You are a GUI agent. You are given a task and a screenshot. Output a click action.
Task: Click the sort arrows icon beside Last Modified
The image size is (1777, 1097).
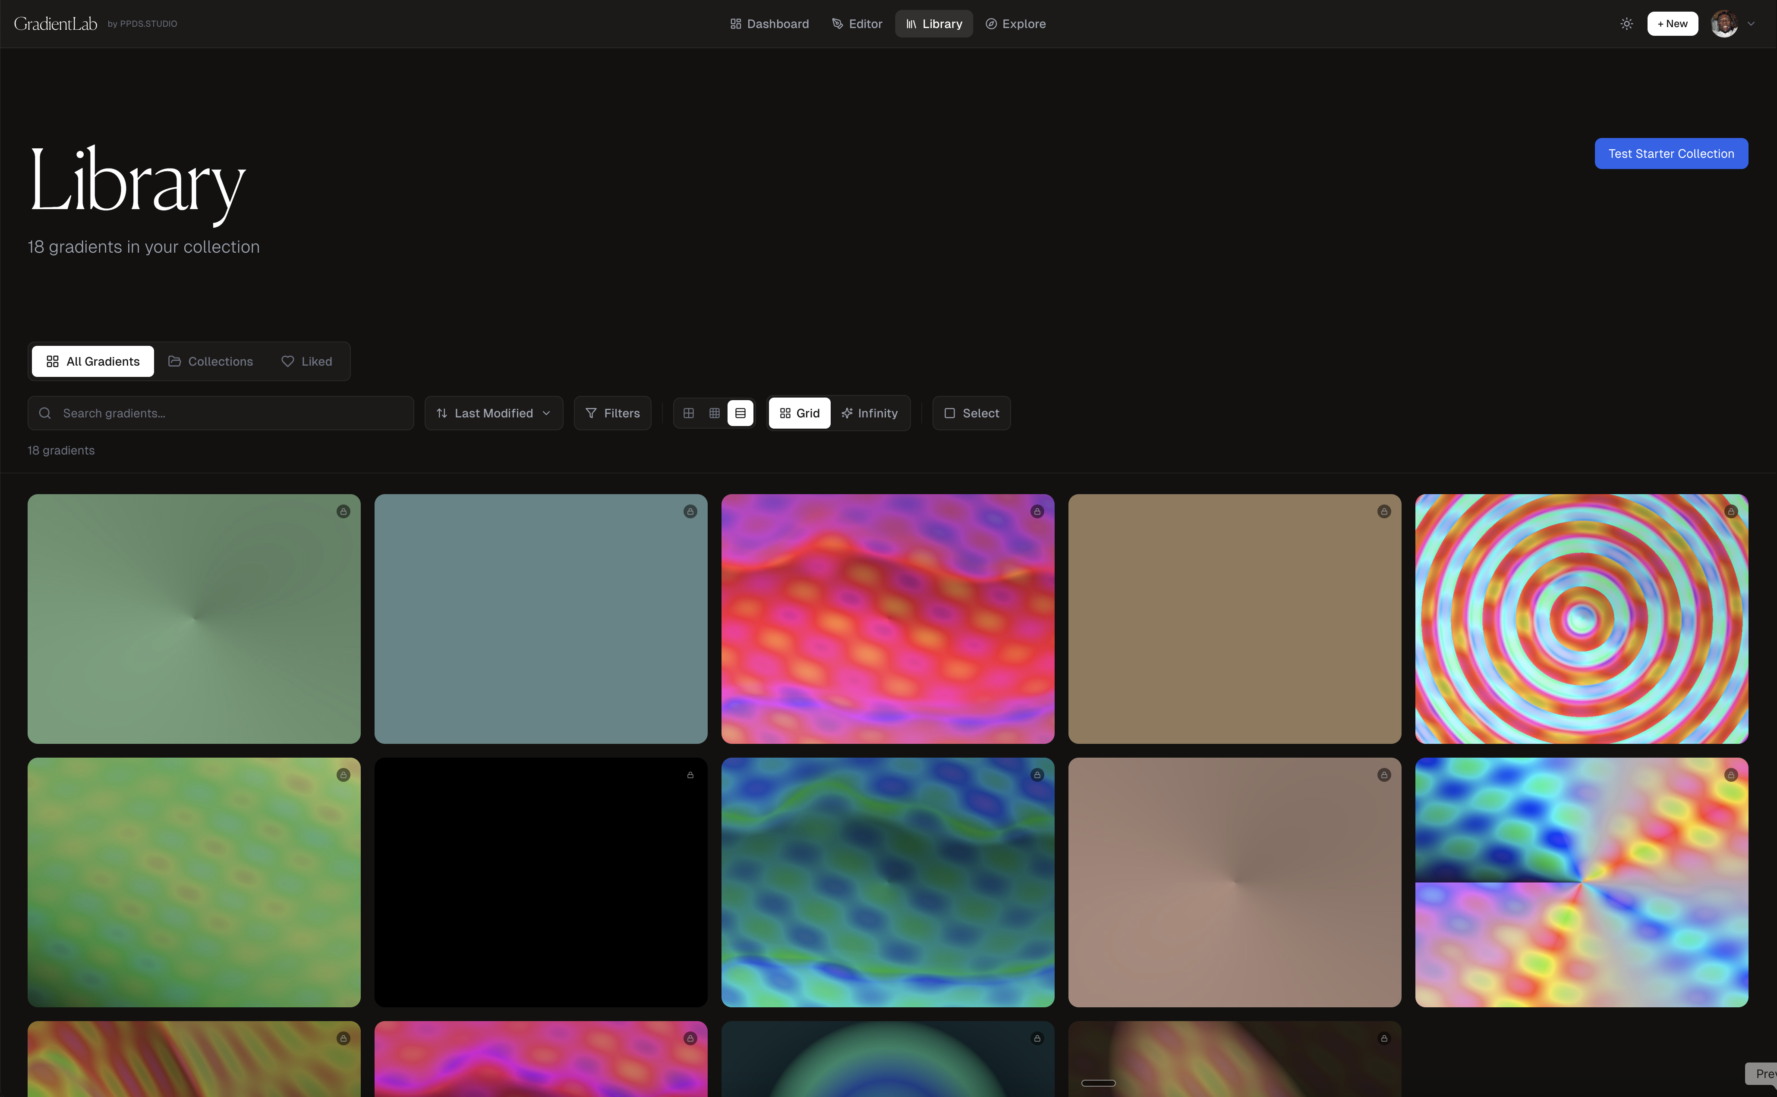[x=442, y=413]
